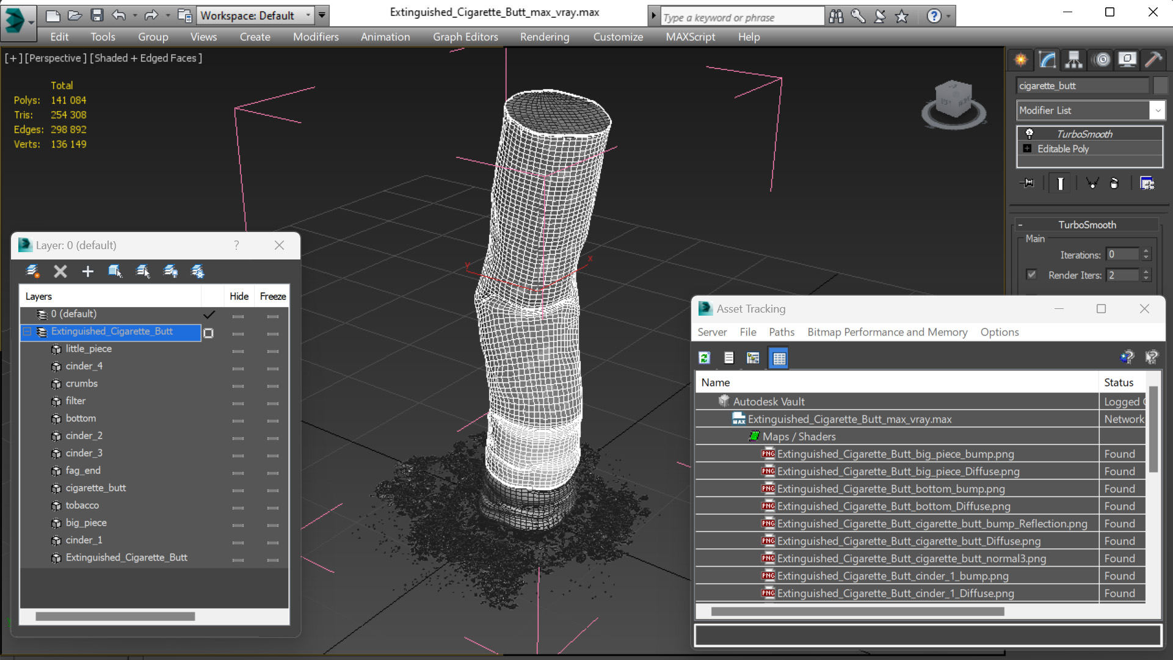Open the Modify panel tab icon
Image resolution: width=1173 pixels, height=660 pixels.
(x=1048, y=60)
